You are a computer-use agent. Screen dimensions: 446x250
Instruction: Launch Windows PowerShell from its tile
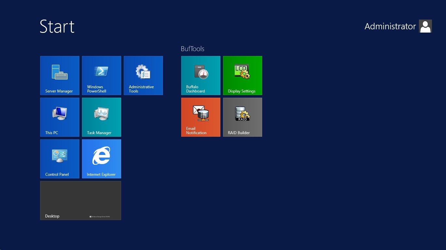[102, 76]
